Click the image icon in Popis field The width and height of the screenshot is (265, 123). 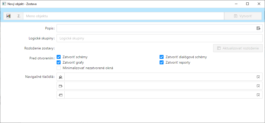pyautogui.click(x=258, y=28)
